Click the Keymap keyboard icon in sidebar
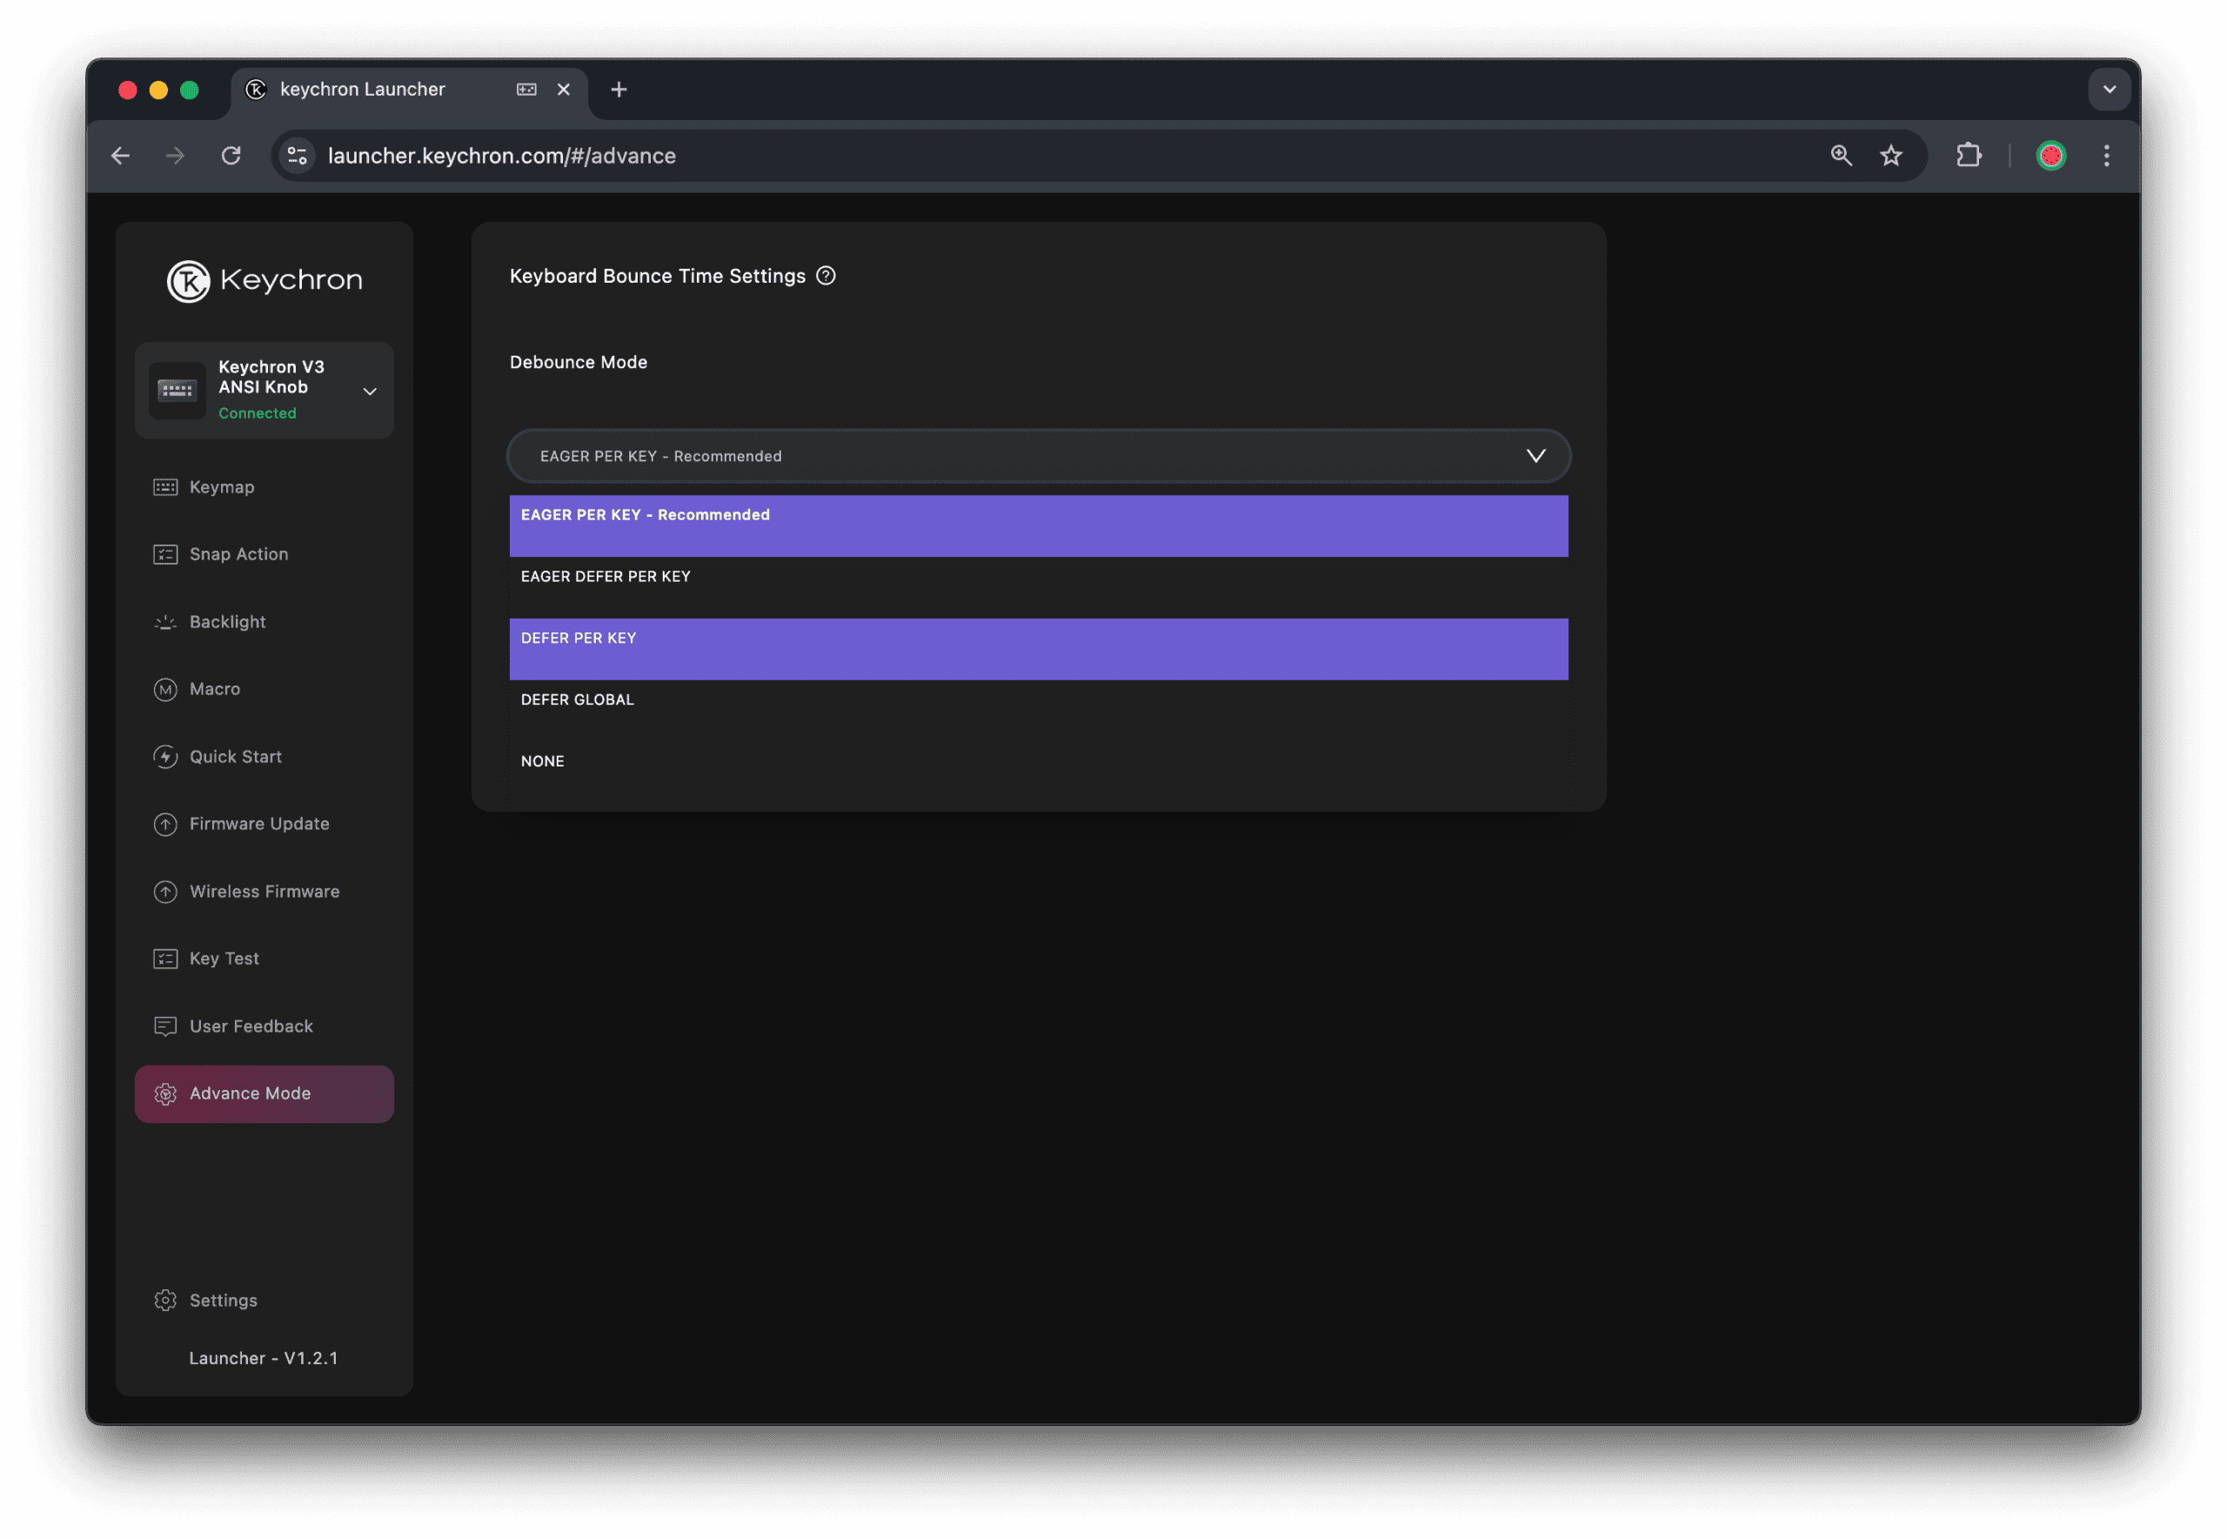The image size is (2227, 1539). [166, 487]
